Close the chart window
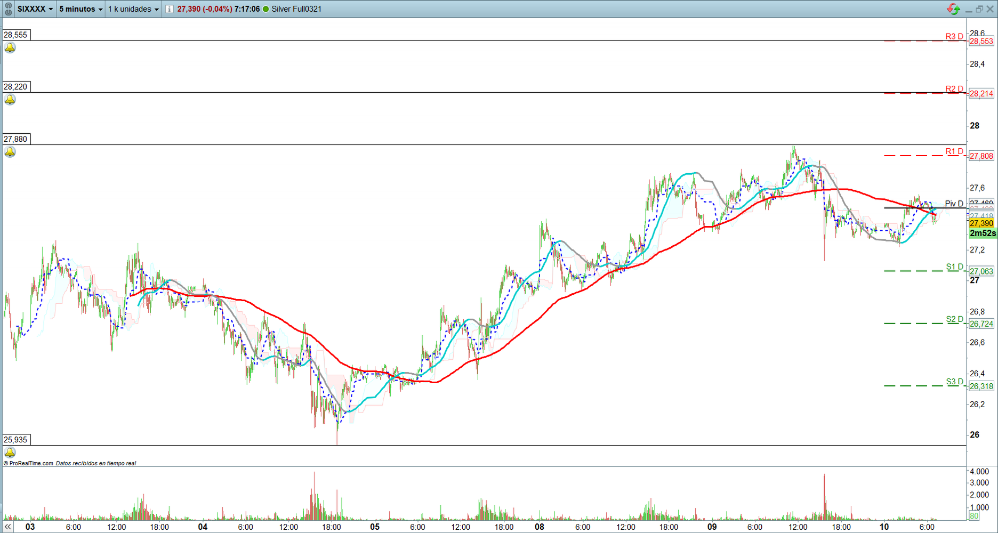The height and width of the screenshot is (533, 998). 990,9
